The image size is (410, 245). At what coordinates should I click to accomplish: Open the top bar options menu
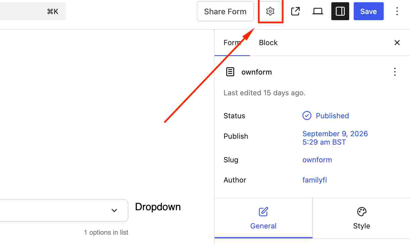[397, 11]
